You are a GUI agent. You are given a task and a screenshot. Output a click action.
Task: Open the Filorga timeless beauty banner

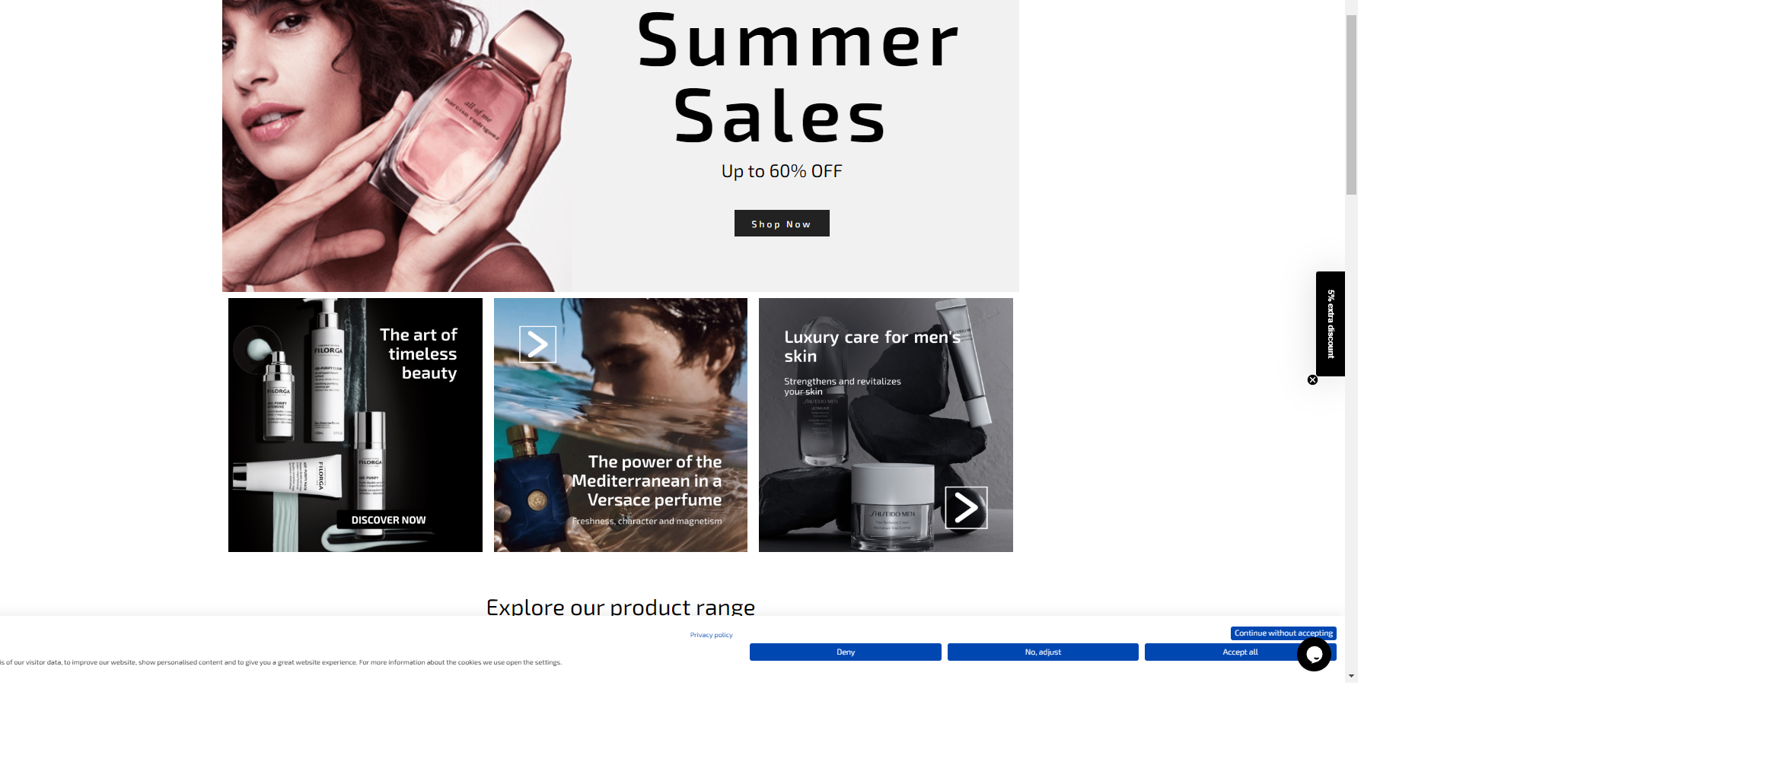(355, 425)
